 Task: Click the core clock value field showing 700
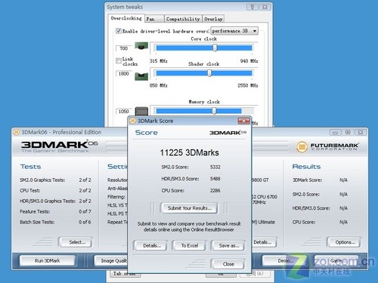point(124,48)
